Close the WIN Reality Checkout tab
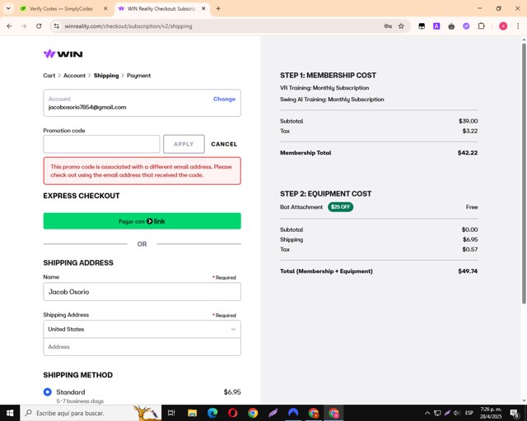This screenshot has height=421, width=527. (x=203, y=9)
